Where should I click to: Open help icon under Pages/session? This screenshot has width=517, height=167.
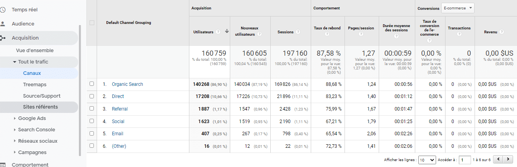pos(361,34)
